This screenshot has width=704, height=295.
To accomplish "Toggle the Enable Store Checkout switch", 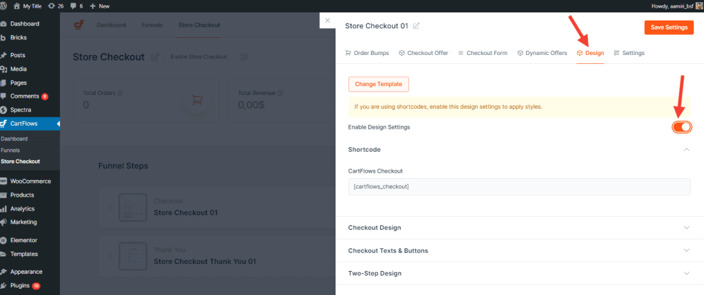I will coord(243,57).
